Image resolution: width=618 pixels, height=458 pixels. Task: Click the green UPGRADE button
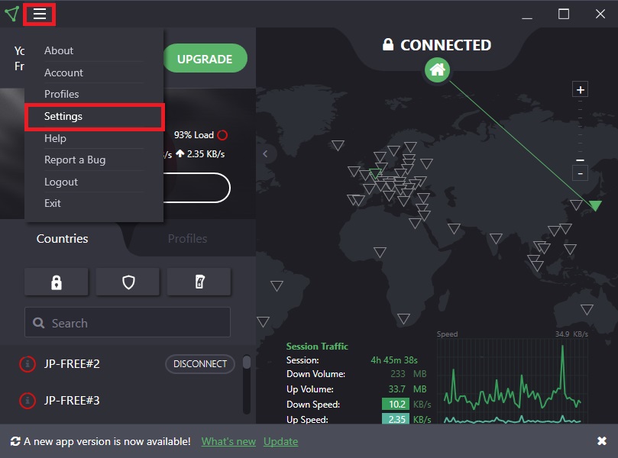click(205, 59)
